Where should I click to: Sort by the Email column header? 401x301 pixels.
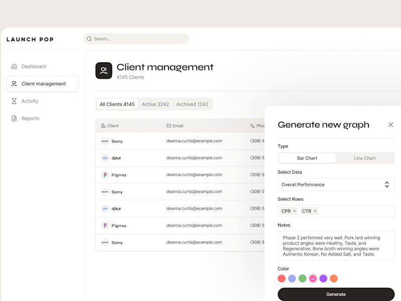[175, 126]
